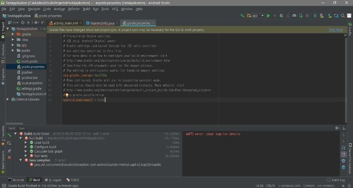Switch to the MainActivity.java tab

[102, 23]
